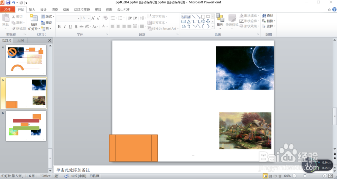Open the 替换 replace dropdown
The height and width of the screenshot is (179, 337).
coord(269,21)
